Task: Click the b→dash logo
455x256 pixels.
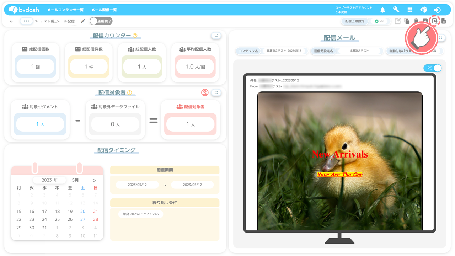Action: tap(23, 10)
